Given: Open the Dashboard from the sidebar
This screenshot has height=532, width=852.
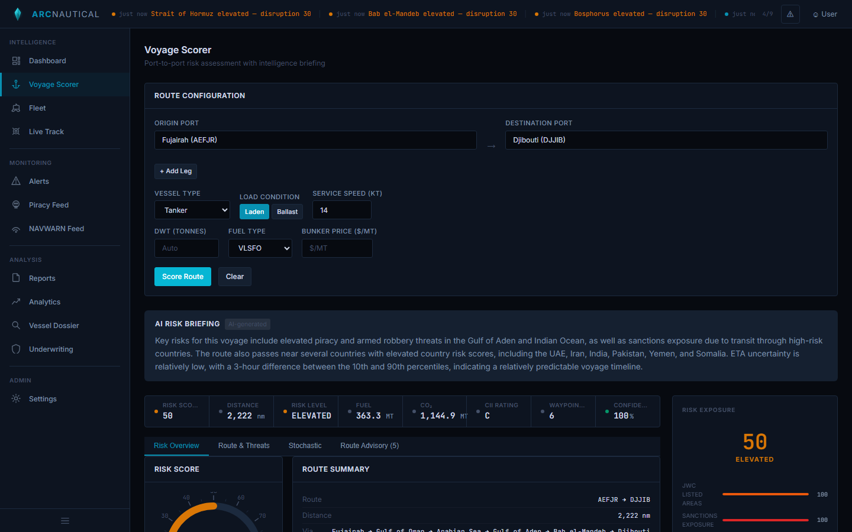Looking at the screenshot, I should 47,60.
